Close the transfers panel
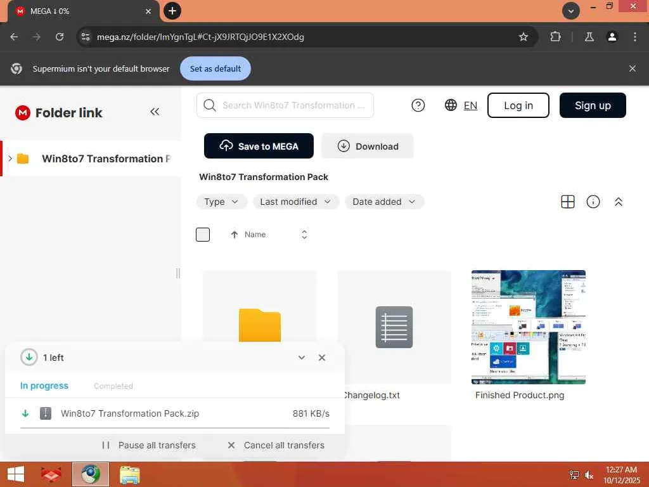 pos(322,358)
